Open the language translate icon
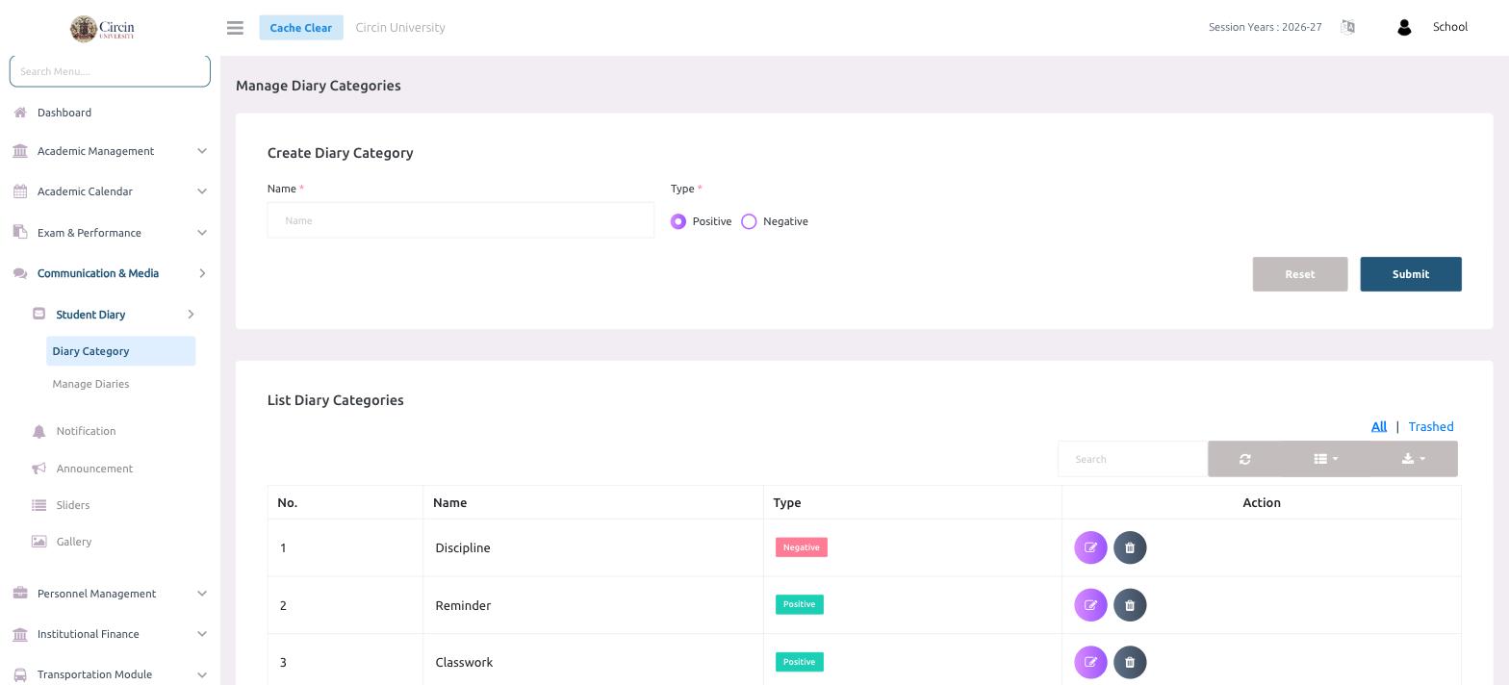The height and width of the screenshot is (685, 1509). pos(1347,27)
